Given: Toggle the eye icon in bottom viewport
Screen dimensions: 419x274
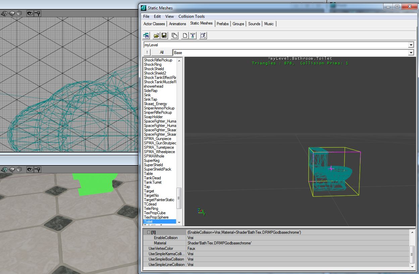Looking at the screenshot, I should click(x=30, y=169).
